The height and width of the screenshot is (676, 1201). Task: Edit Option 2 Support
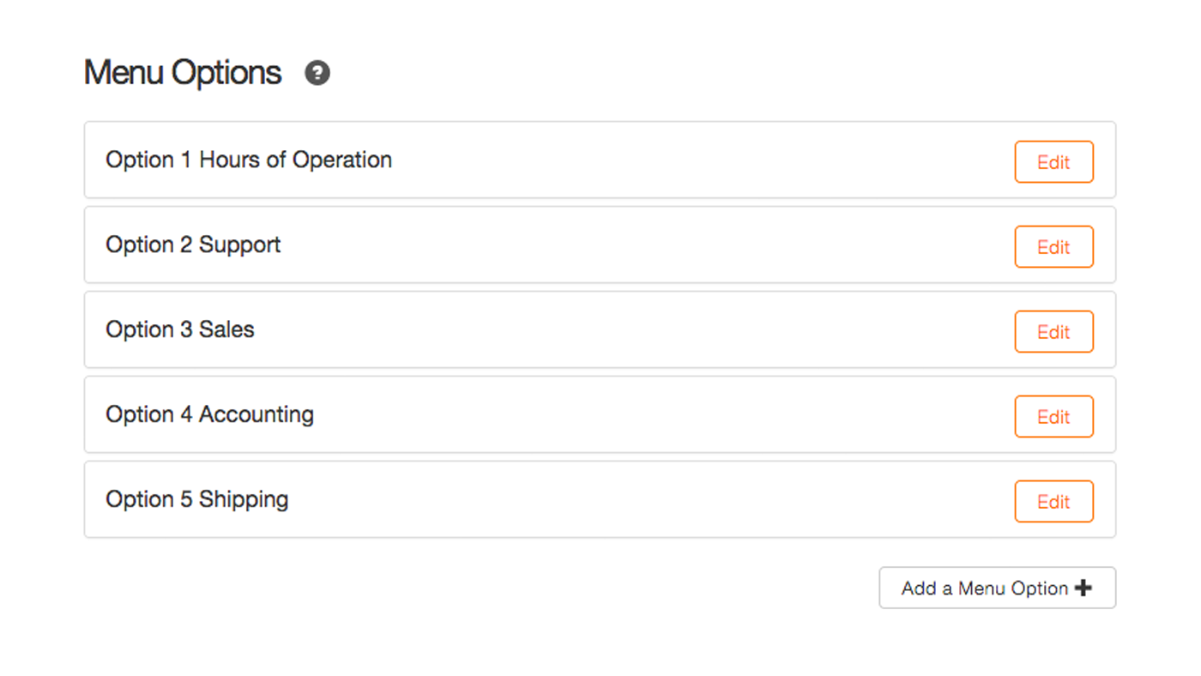pyautogui.click(x=1053, y=247)
